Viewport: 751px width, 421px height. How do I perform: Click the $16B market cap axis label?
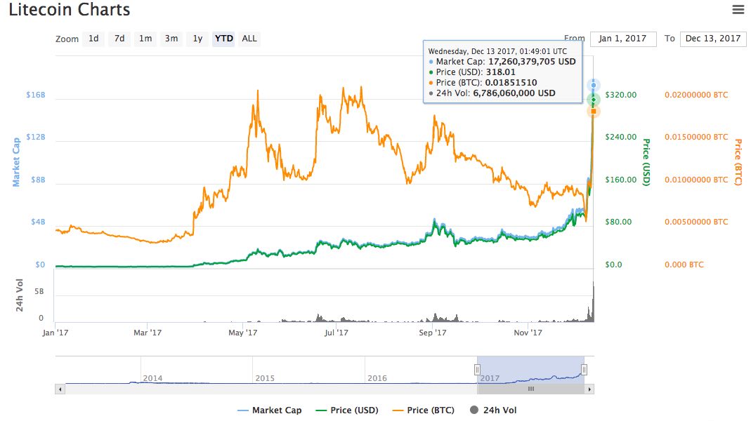pos(36,95)
